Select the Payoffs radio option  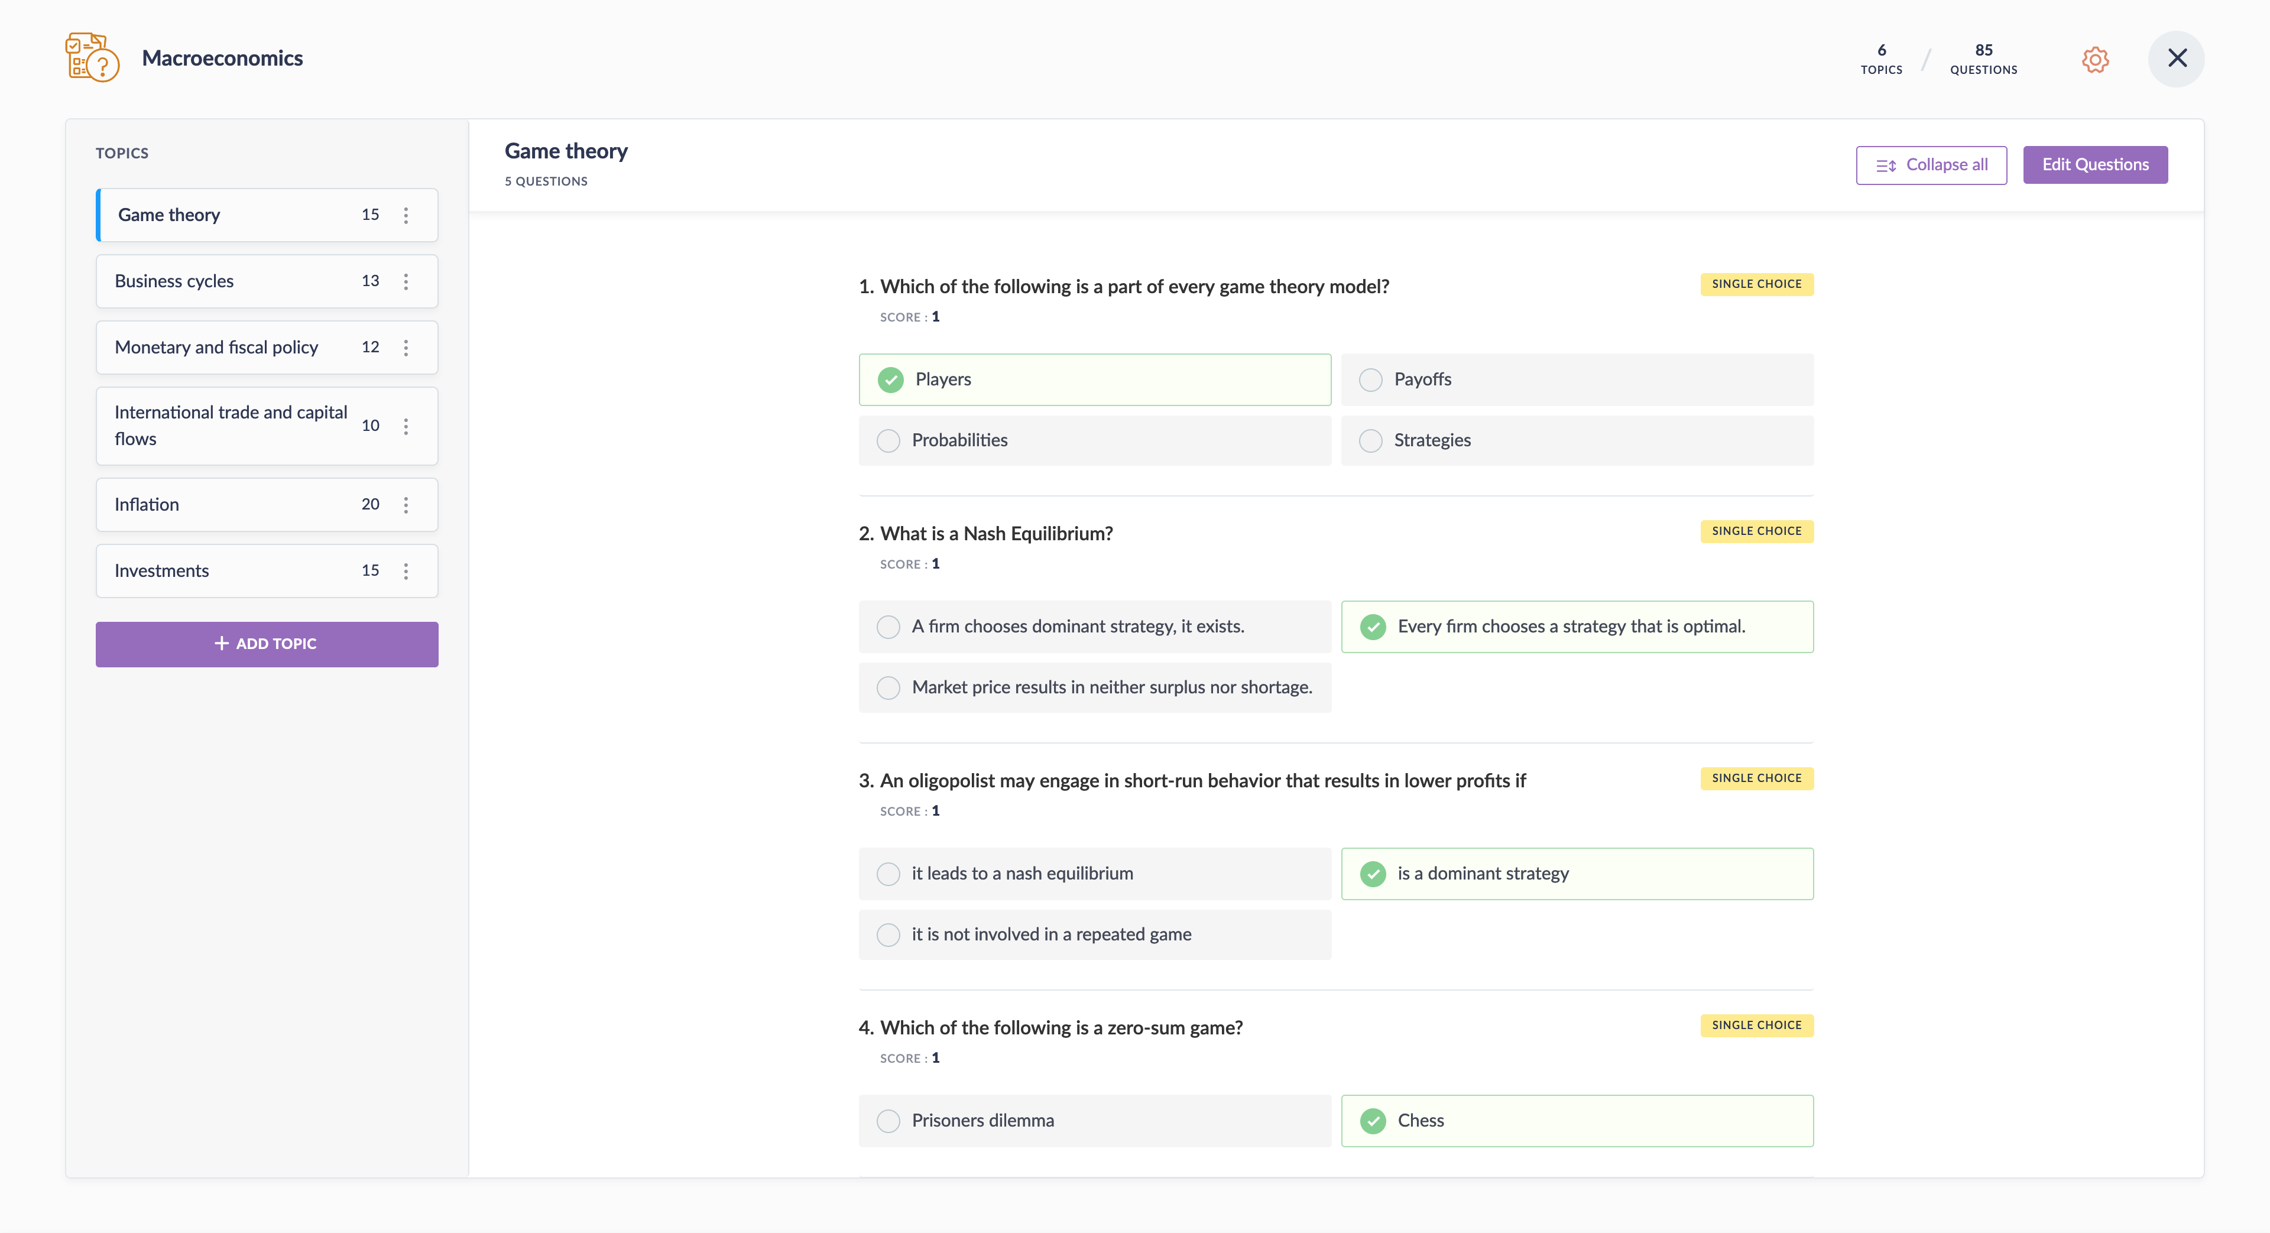click(1370, 380)
